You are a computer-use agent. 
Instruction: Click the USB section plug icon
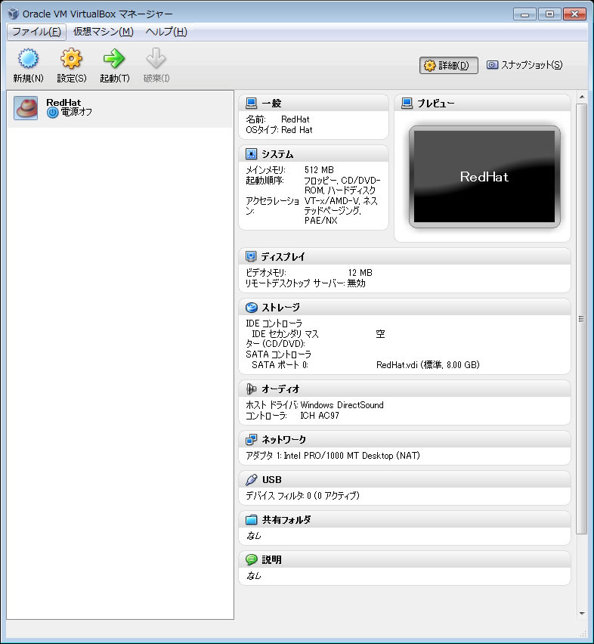pos(252,480)
